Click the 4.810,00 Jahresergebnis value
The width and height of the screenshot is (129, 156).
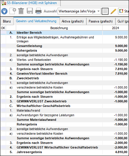pyautogui.click(x=121, y=152)
